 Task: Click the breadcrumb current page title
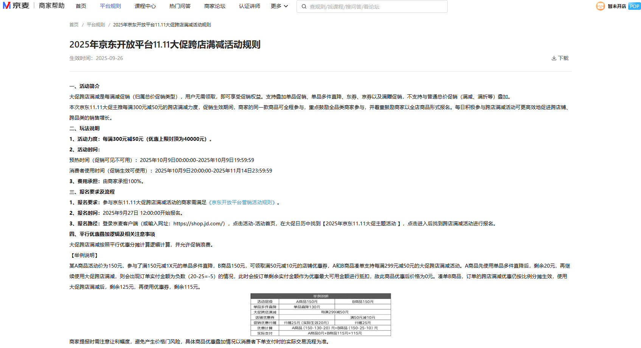(x=162, y=25)
